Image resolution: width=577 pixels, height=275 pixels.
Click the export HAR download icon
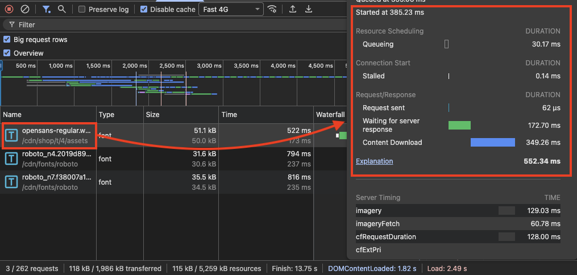tap(309, 9)
